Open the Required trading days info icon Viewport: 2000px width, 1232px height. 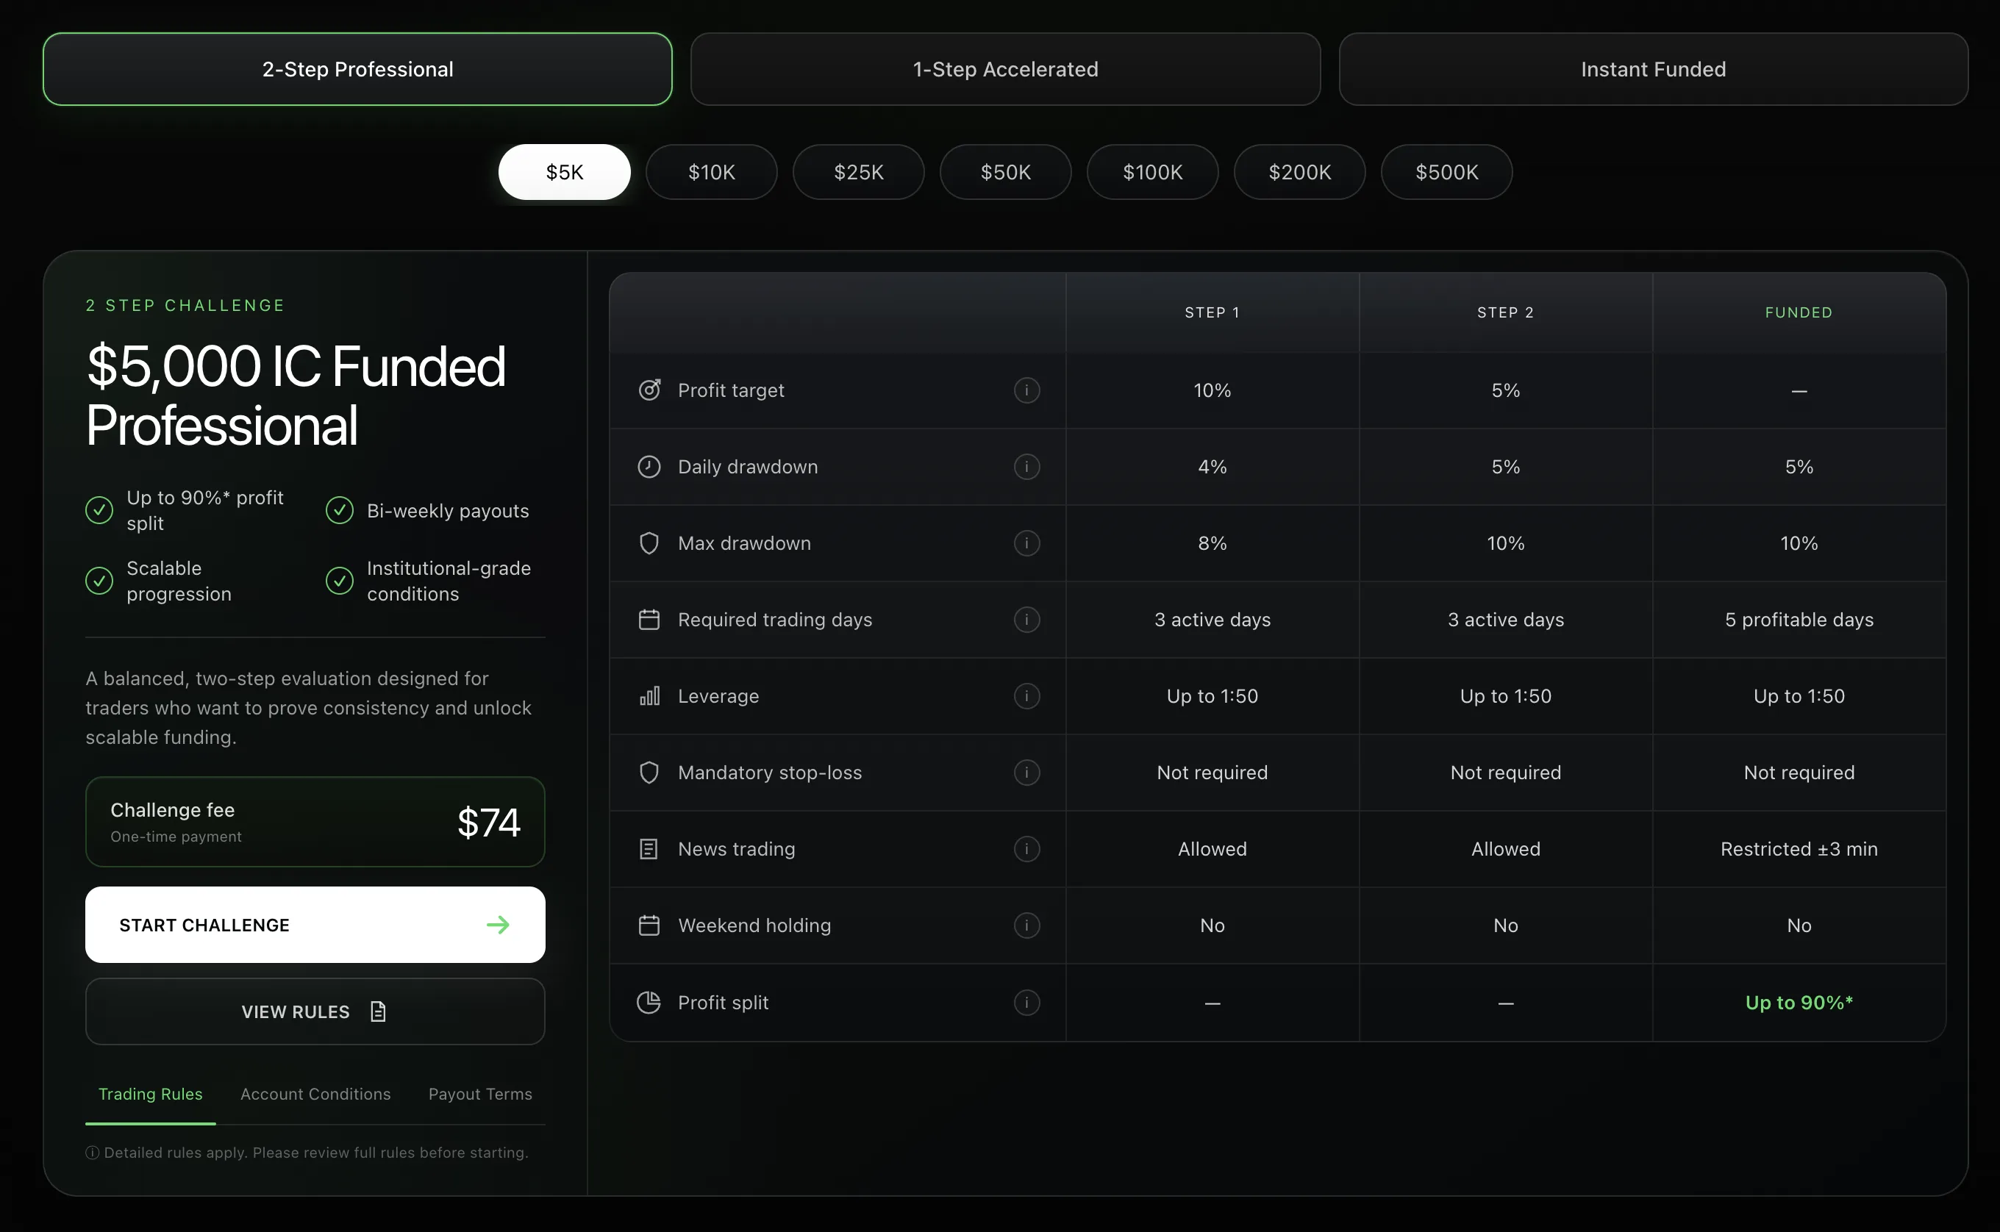pyautogui.click(x=1026, y=620)
